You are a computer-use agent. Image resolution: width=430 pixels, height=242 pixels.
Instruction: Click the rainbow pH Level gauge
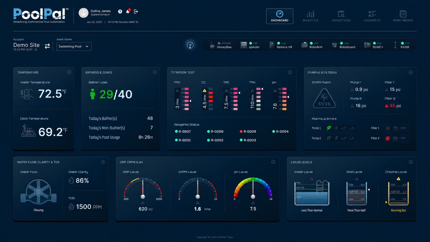[x=253, y=188]
